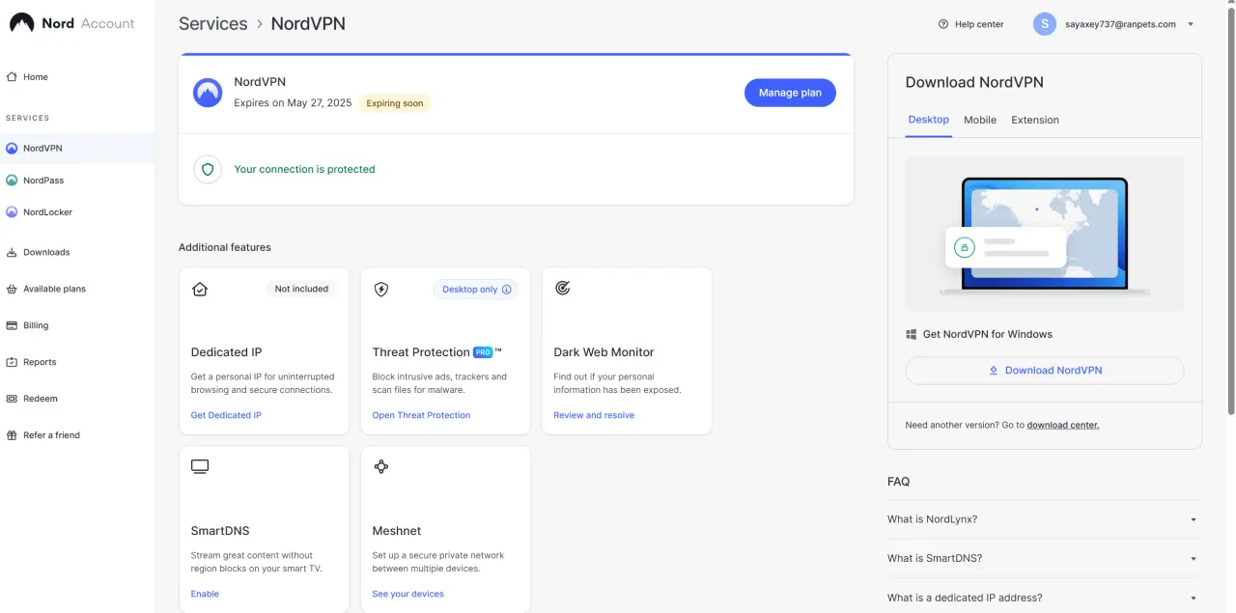Click the user avatar with letter S

1044,24
